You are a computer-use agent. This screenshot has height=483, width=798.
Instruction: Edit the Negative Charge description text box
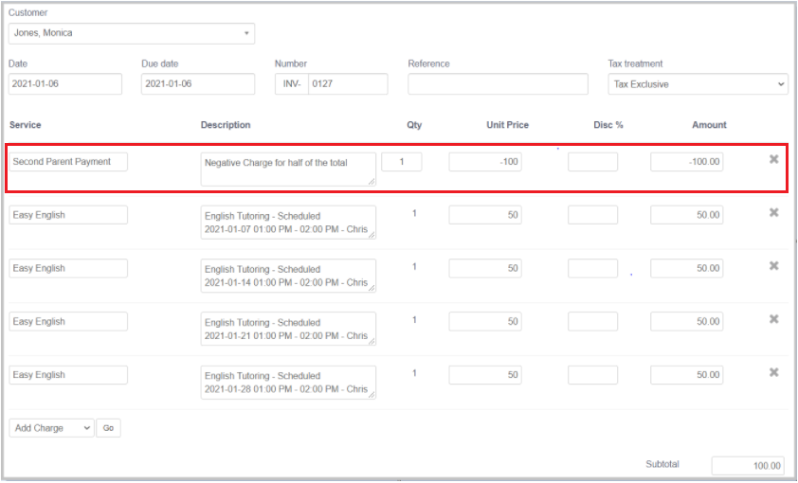click(288, 168)
